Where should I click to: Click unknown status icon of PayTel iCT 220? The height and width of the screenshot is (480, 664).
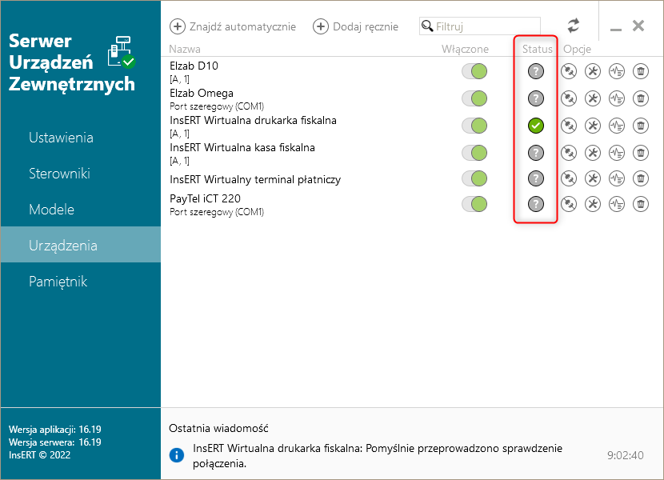[536, 204]
